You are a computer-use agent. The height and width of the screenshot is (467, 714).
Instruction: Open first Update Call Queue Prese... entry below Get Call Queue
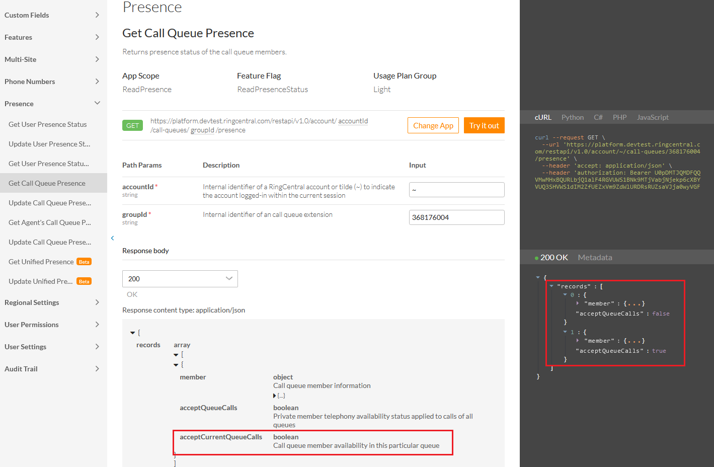50,203
